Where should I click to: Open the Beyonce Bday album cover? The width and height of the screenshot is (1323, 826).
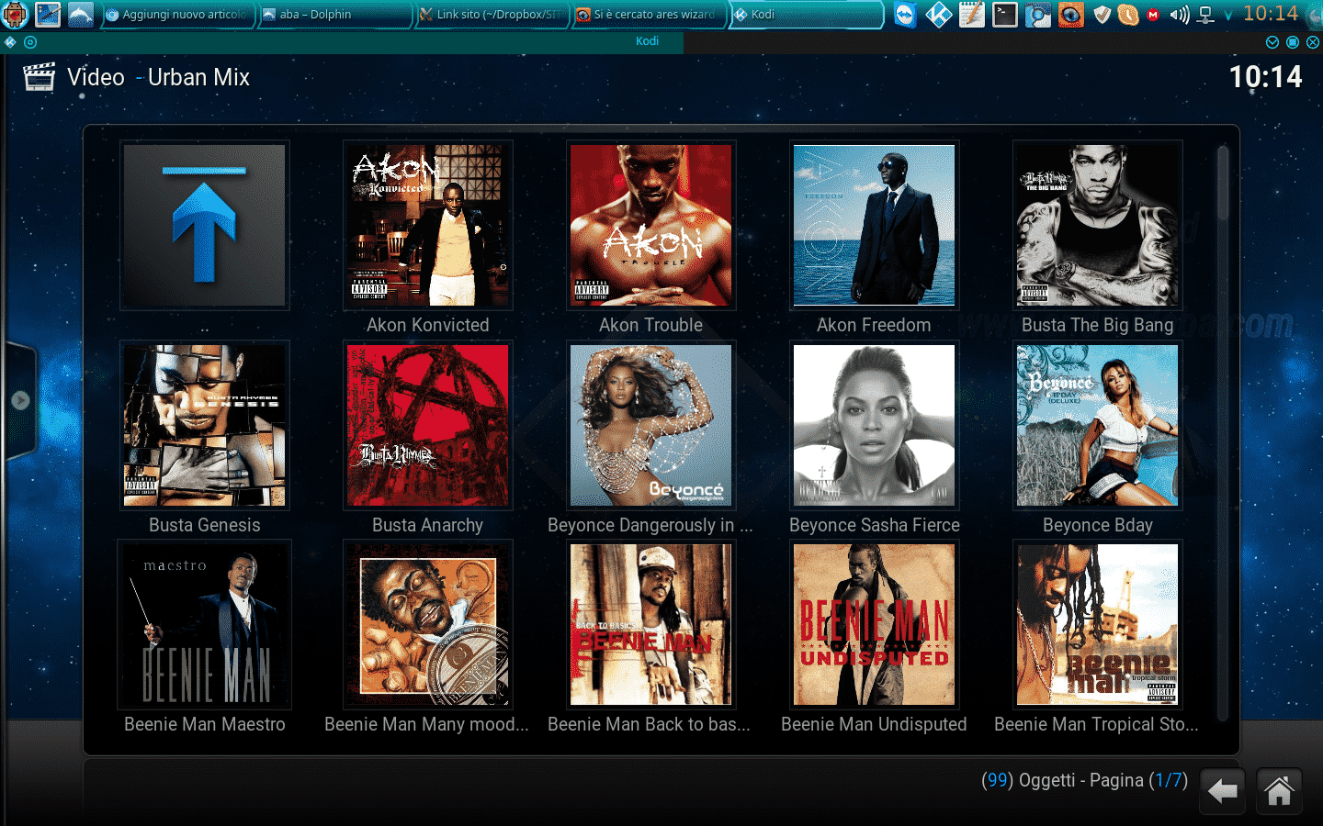pyautogui.click(x=1097, y=425)
